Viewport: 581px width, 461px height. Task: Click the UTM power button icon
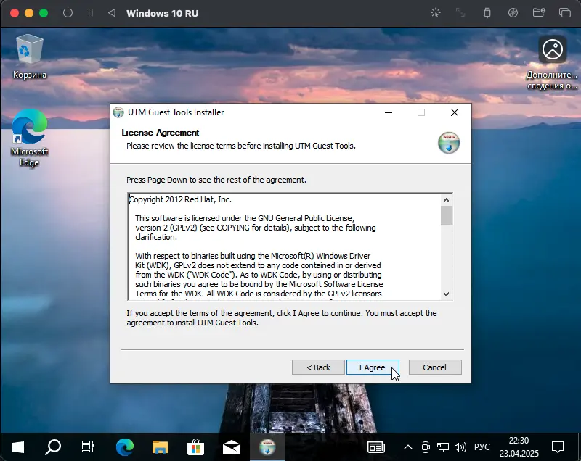click(x=68, y=13)
